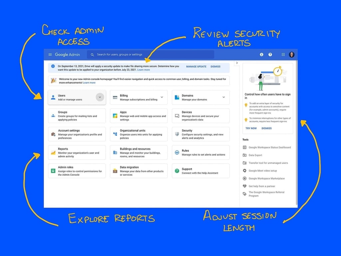Click the Support question mark icon
341x256 pixels.
click(x=177, y=171)
